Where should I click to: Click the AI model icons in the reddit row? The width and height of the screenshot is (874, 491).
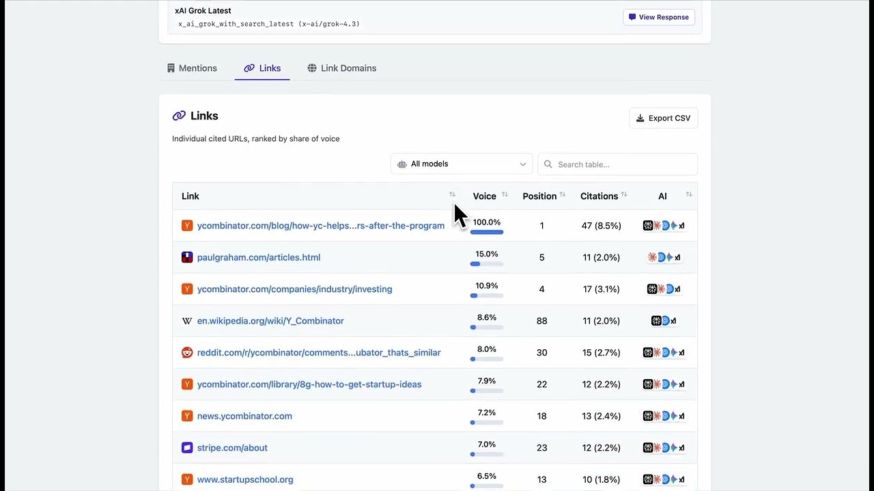point(664,353)
